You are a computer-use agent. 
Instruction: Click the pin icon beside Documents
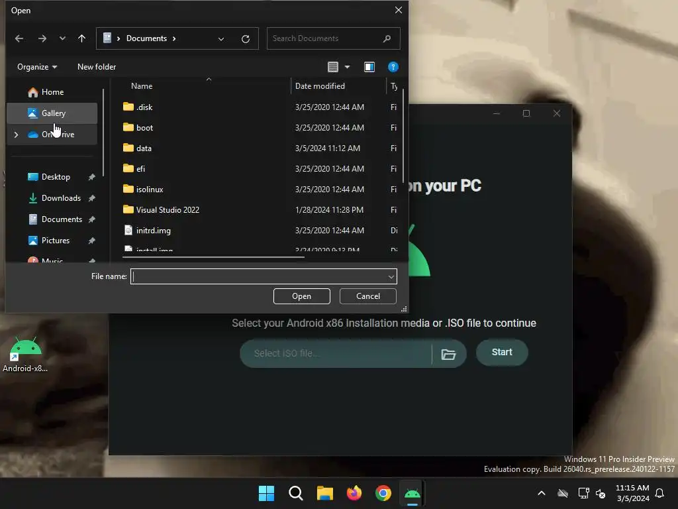91,219
